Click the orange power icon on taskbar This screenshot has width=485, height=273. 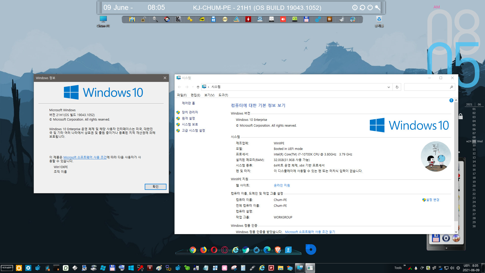tap(19, 268)
